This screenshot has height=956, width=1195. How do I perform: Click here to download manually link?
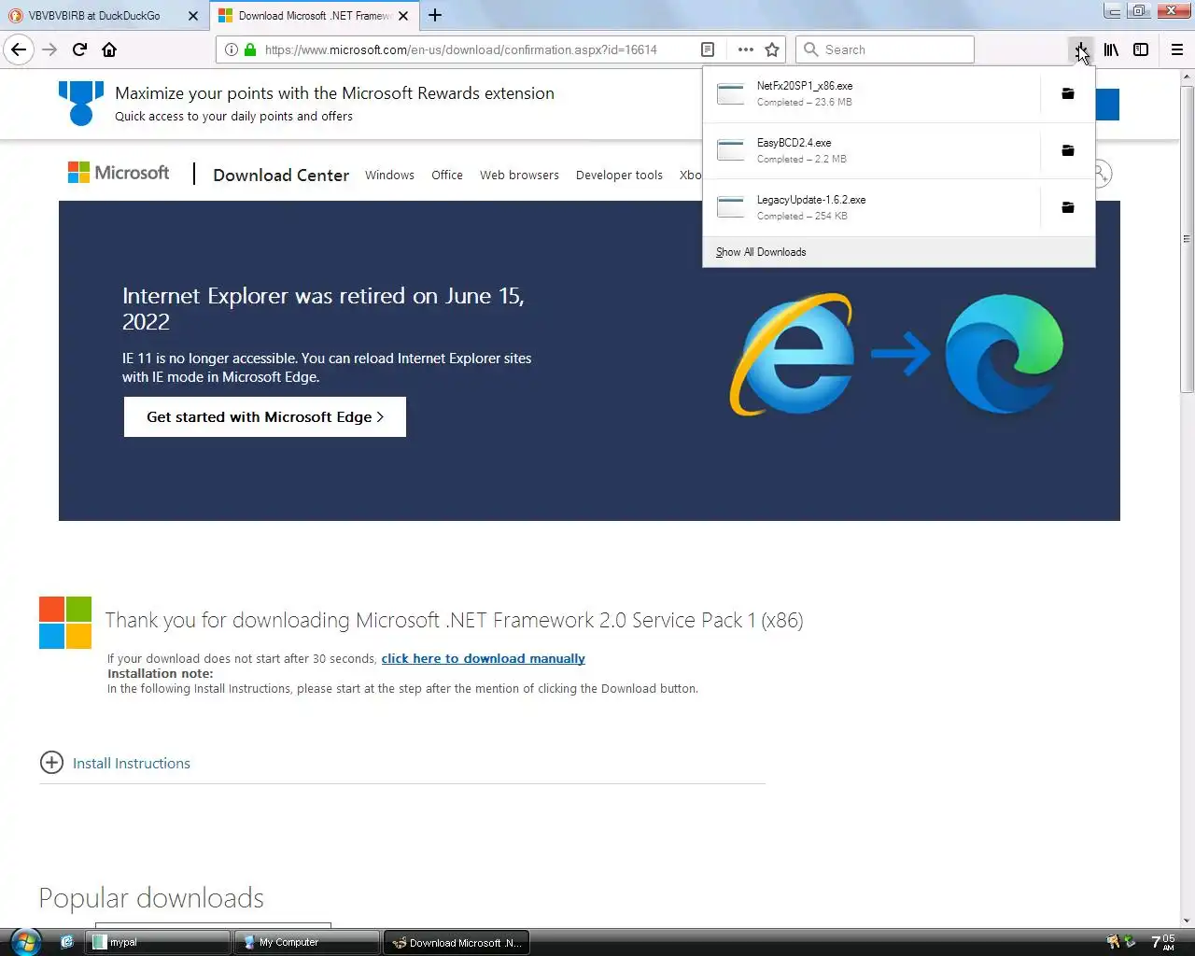point(483,658)
